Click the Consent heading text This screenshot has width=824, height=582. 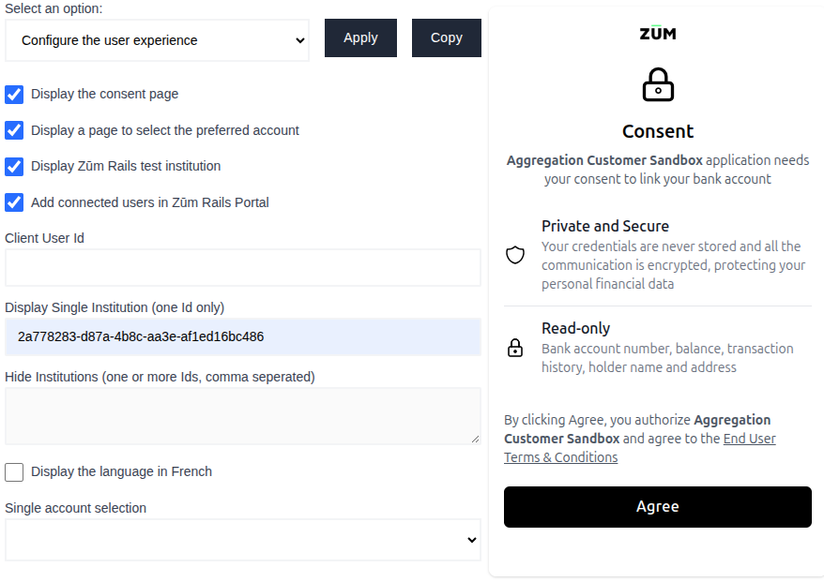coord(658,131)
